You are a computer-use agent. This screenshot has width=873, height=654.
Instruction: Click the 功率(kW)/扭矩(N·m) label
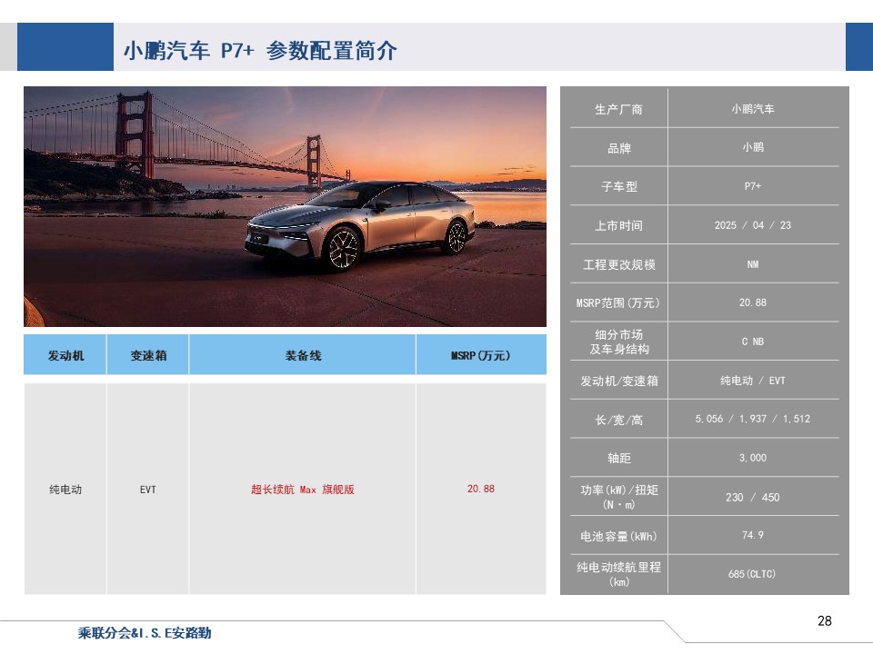(619, 497)
